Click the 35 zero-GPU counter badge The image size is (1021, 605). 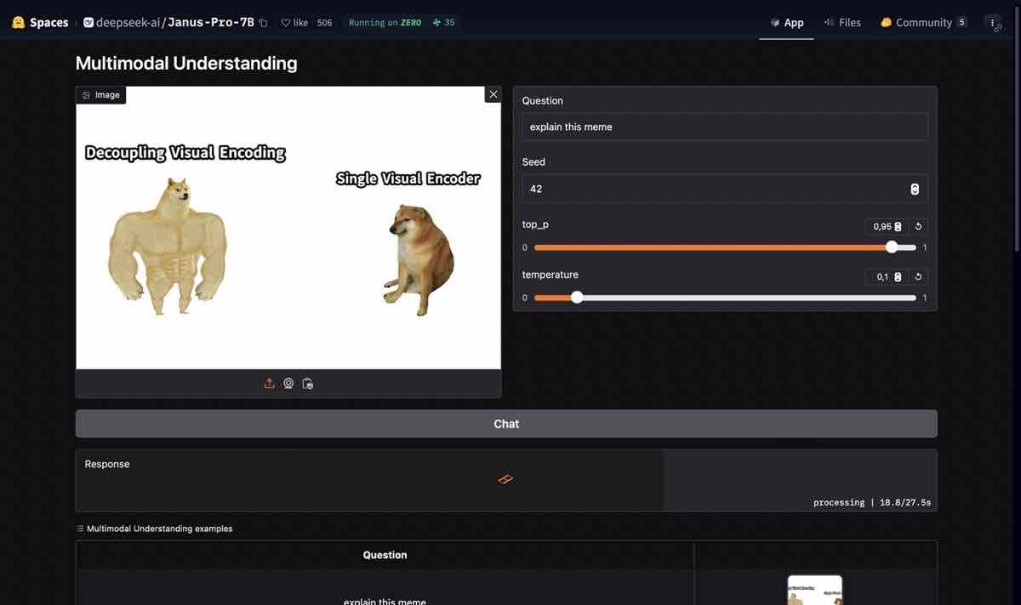(x=443, y=23)
